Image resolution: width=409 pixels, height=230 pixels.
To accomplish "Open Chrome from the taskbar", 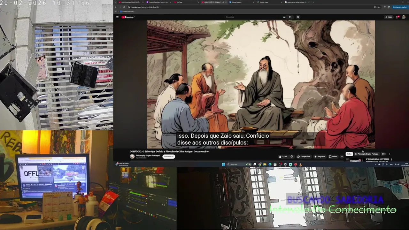I will point(260,165).
